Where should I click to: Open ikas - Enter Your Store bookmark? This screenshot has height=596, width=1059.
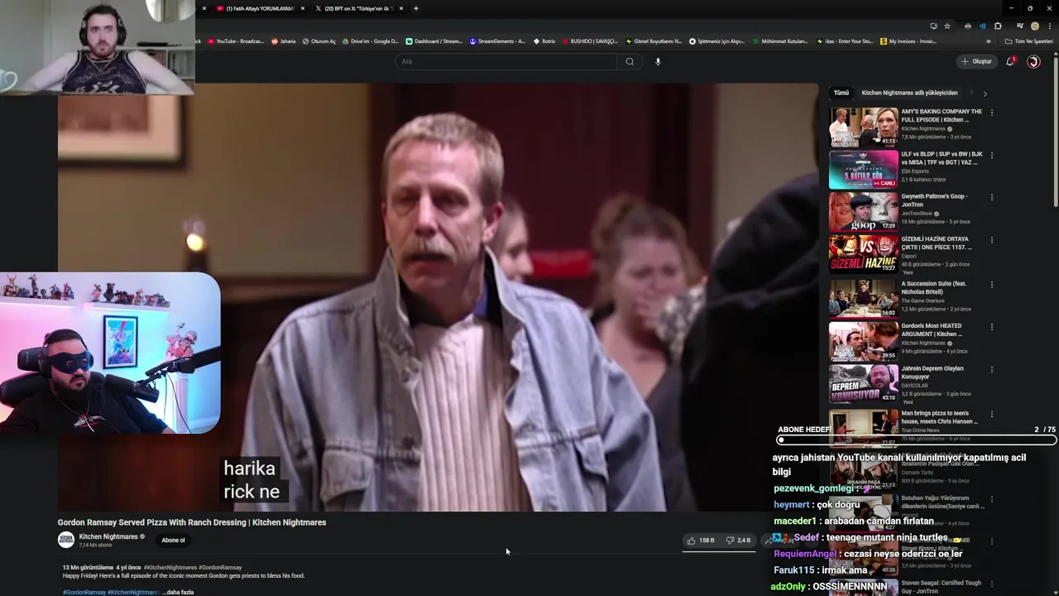(845, 41)
